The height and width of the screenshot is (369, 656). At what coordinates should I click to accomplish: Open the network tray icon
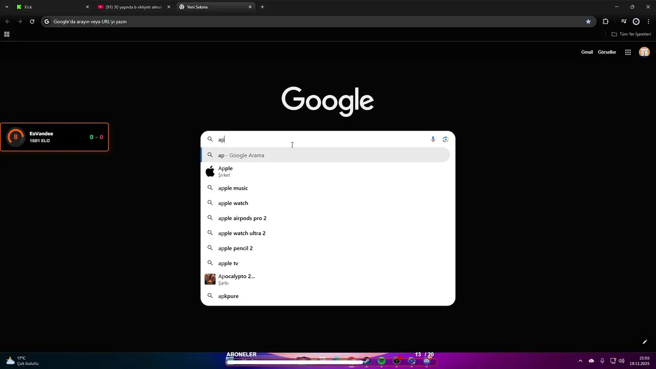pyautogui.click(x=613, y=361)
